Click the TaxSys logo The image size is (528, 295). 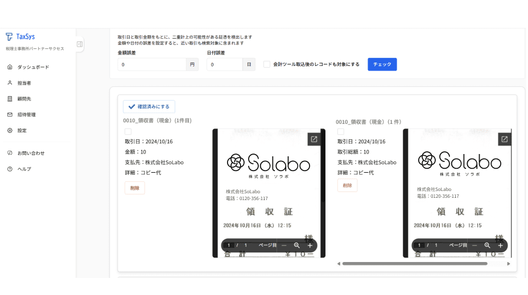(x=20, y=36)
